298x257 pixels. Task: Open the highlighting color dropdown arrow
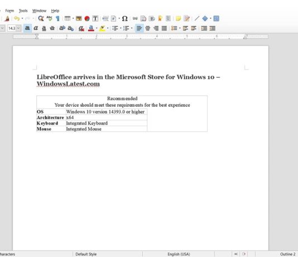point(108,28)
